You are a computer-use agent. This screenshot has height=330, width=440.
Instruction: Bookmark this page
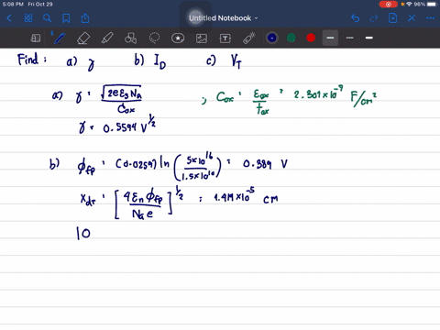click(x=66, y=18)
